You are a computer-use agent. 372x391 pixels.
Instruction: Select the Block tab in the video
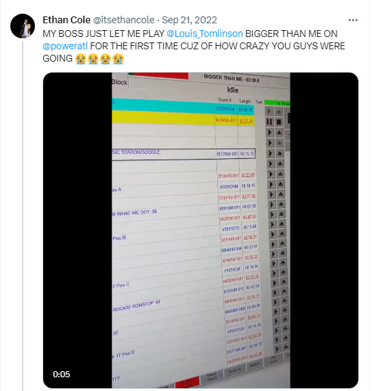point(119,82)
